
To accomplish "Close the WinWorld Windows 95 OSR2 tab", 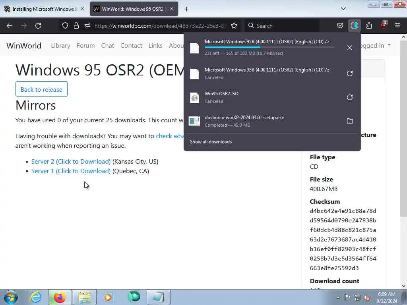I will [x=172, y=9].
